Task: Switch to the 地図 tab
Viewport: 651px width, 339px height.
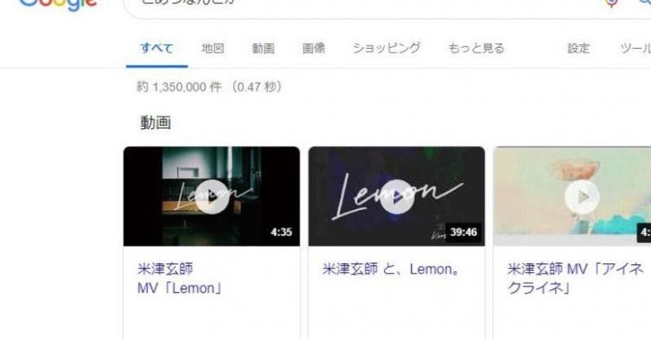Action: pos(212,48)
